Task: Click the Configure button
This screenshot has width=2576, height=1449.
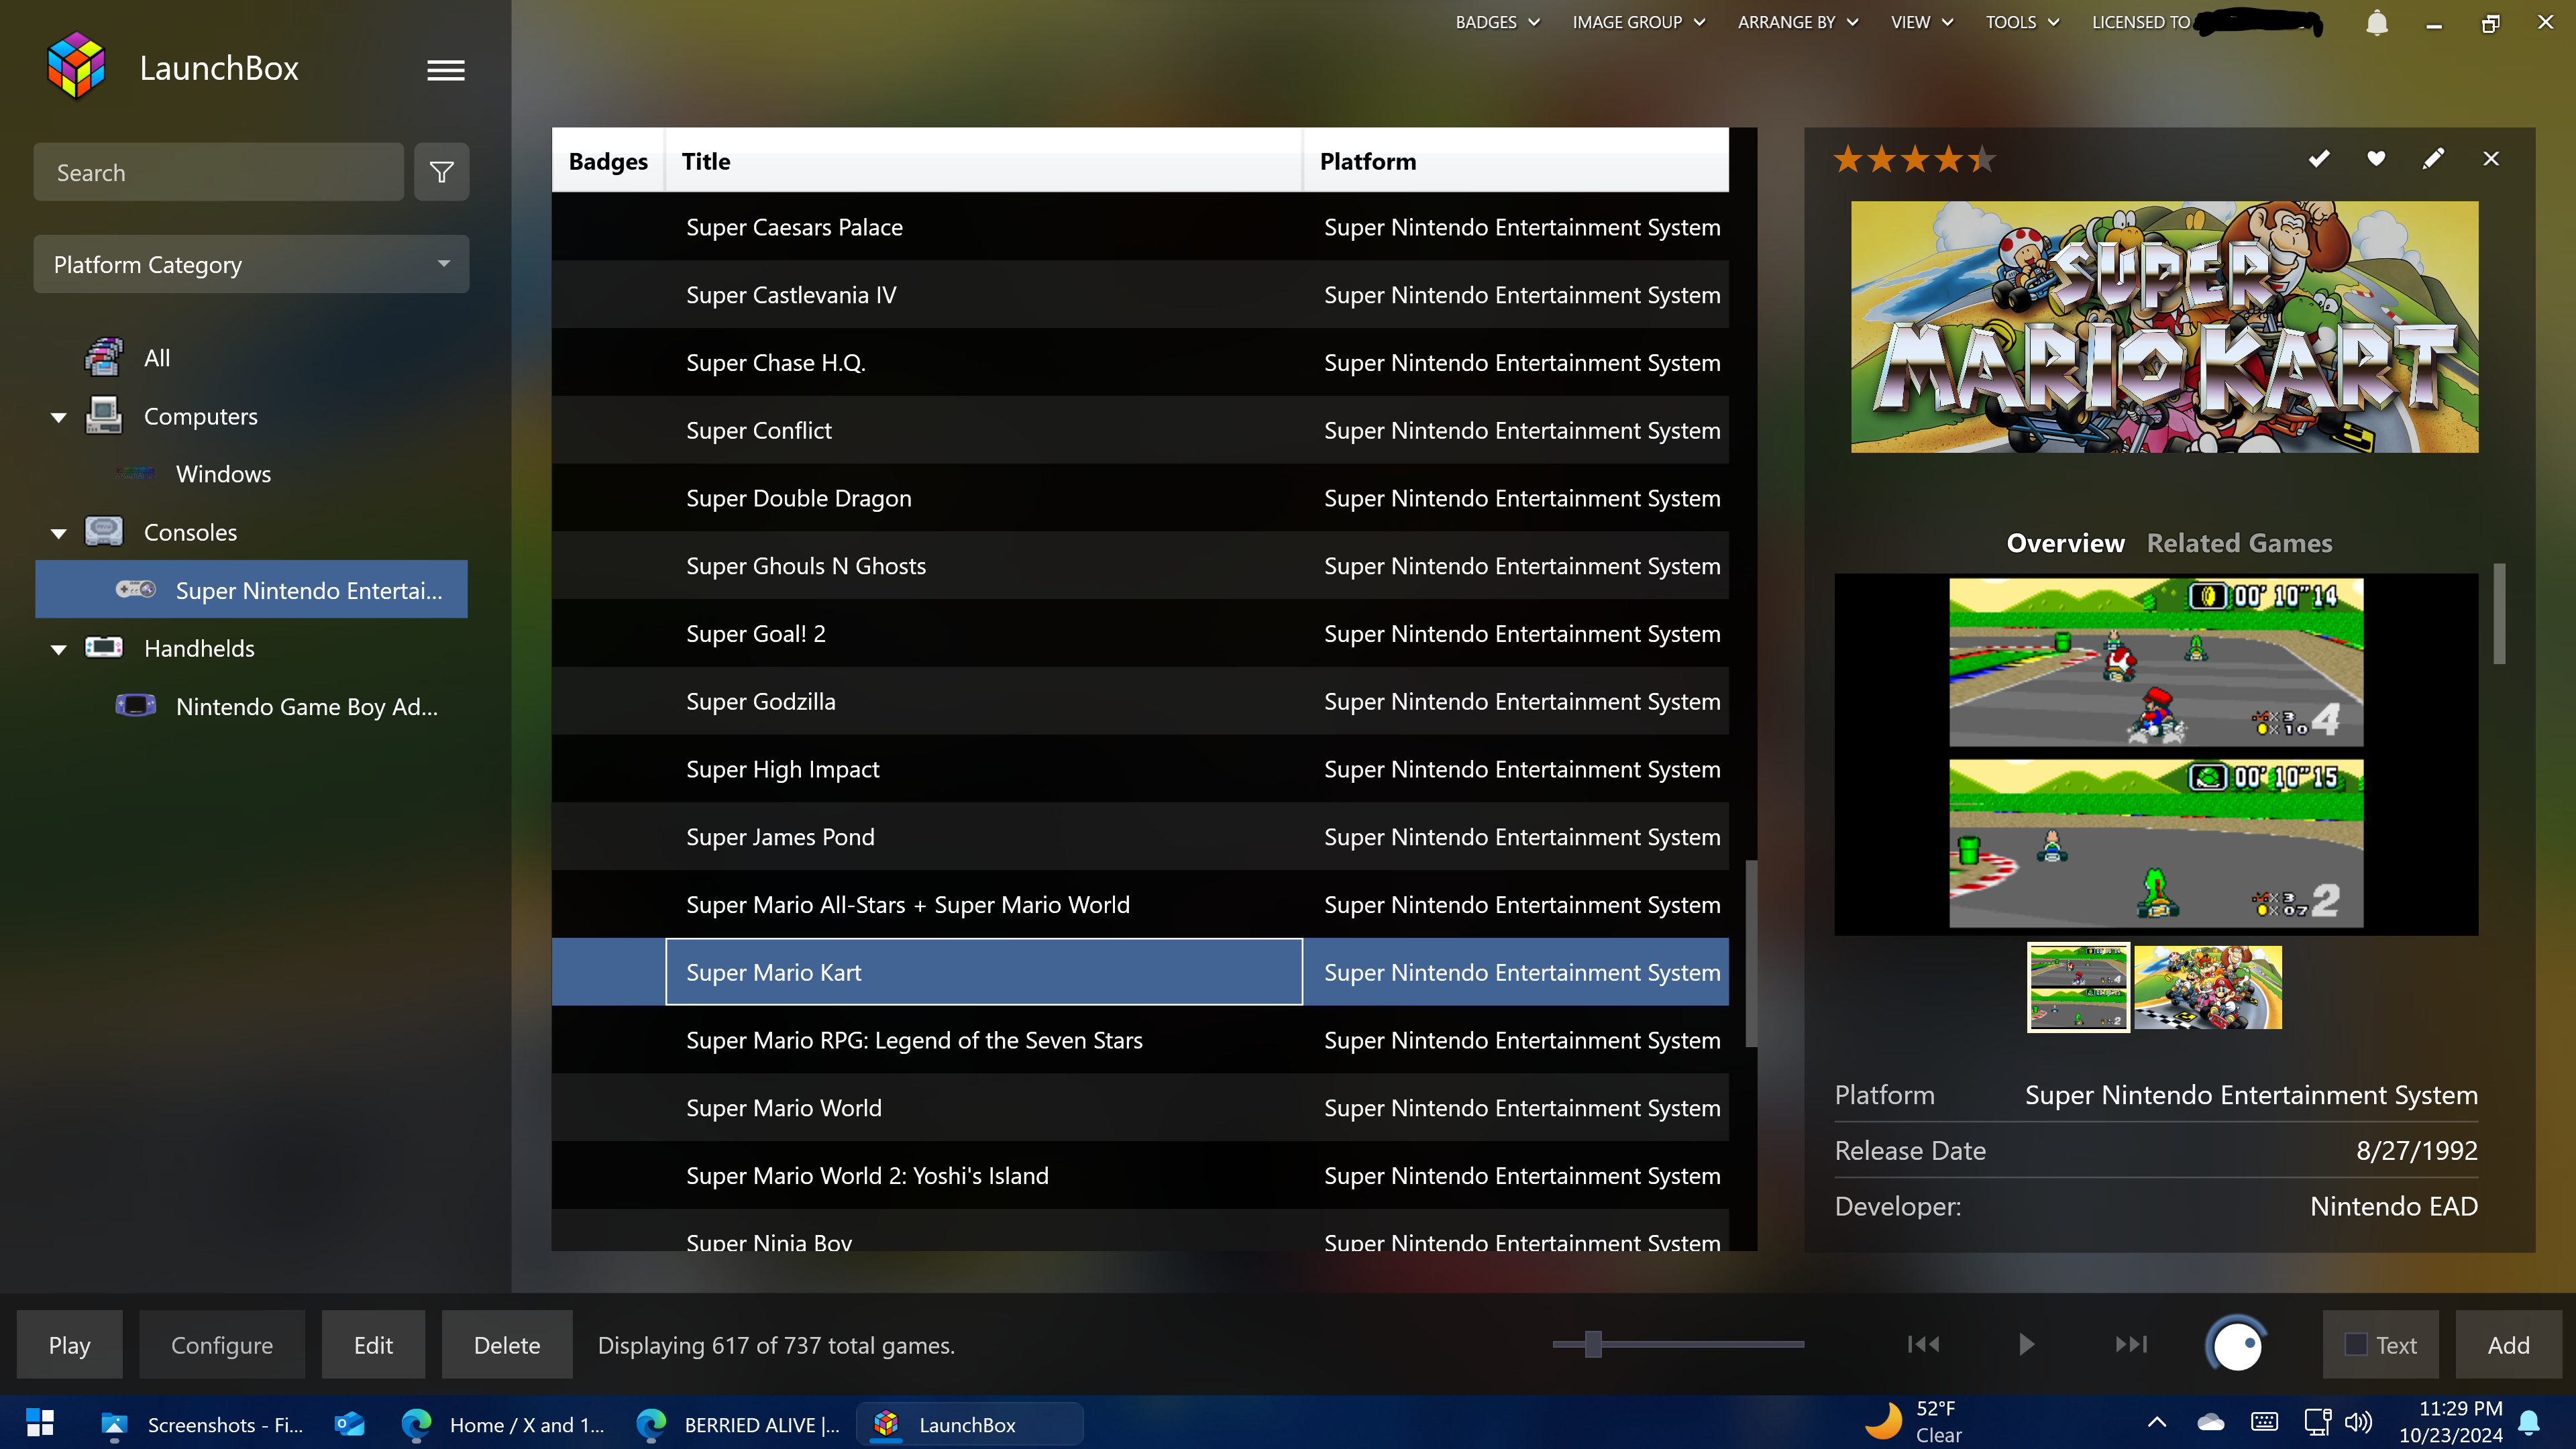Action: (x=221, y=1344)
